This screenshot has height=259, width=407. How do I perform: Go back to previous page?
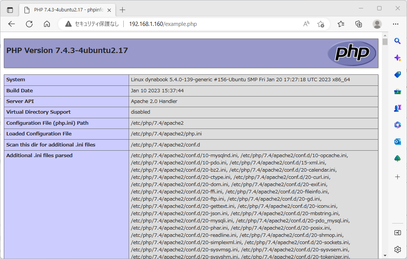coord(12,24)
